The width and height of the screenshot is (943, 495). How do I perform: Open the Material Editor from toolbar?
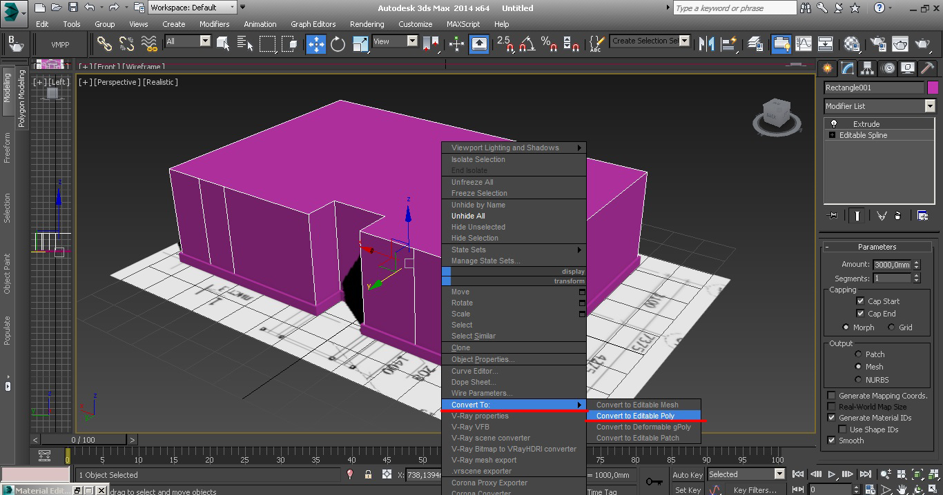(852, 44)
